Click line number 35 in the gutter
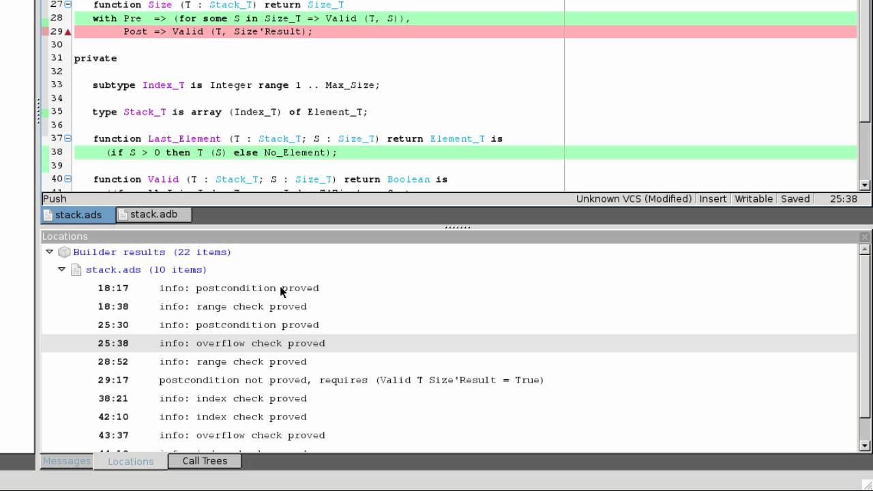Screen dimensions: 873x491 click(x=57, y=111)
